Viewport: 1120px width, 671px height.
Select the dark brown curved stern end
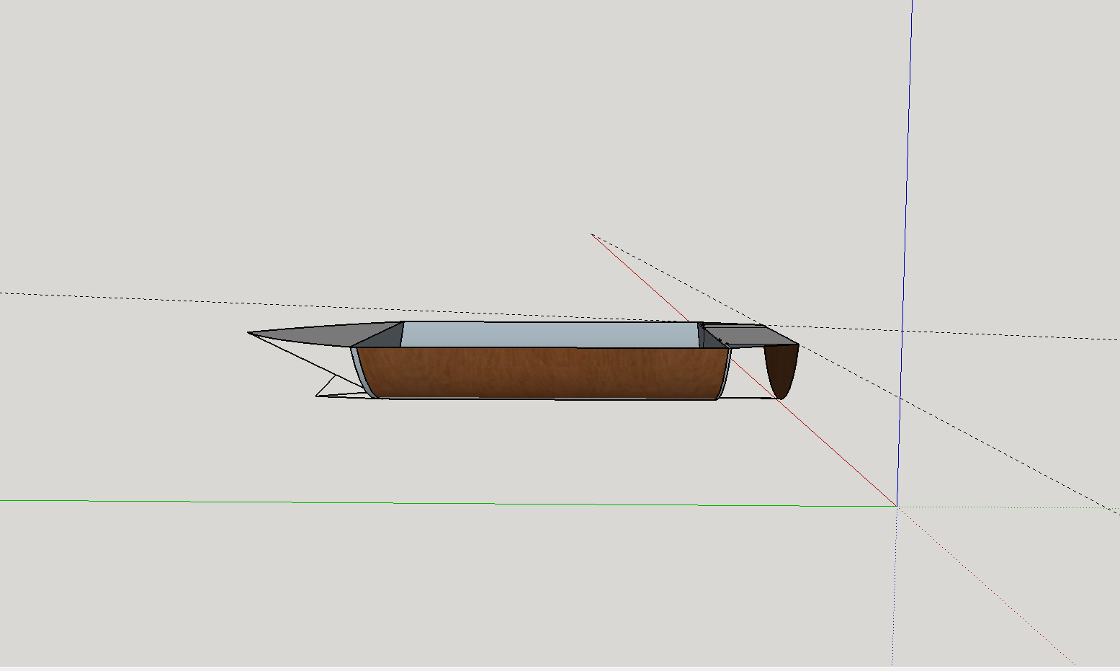(x=782, y=371)
